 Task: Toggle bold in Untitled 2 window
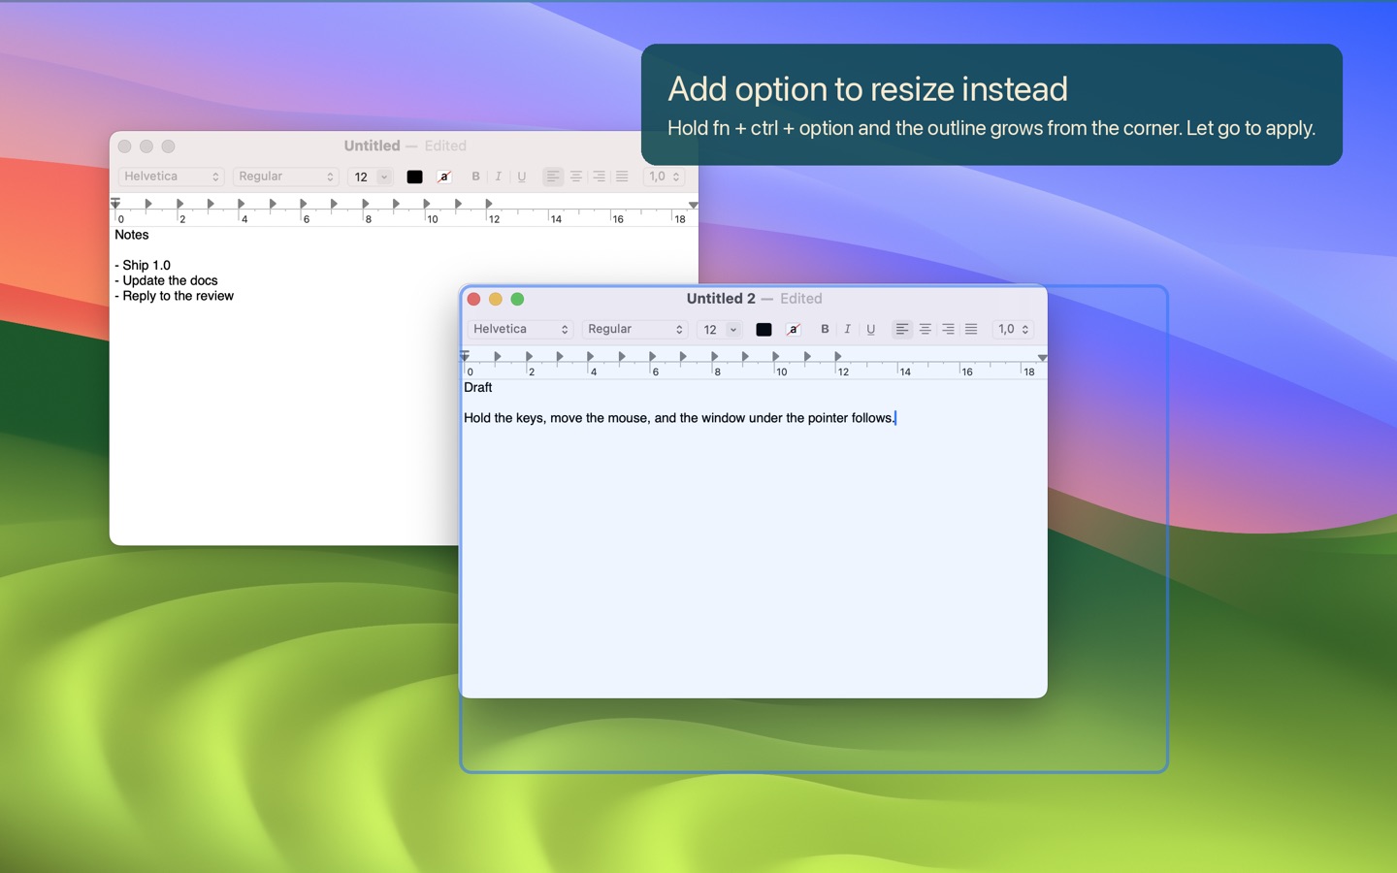[825, 329]
